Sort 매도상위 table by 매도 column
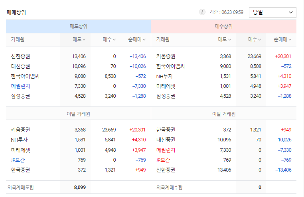This screenshot has width=304, height=197. [x=79, y=40]
